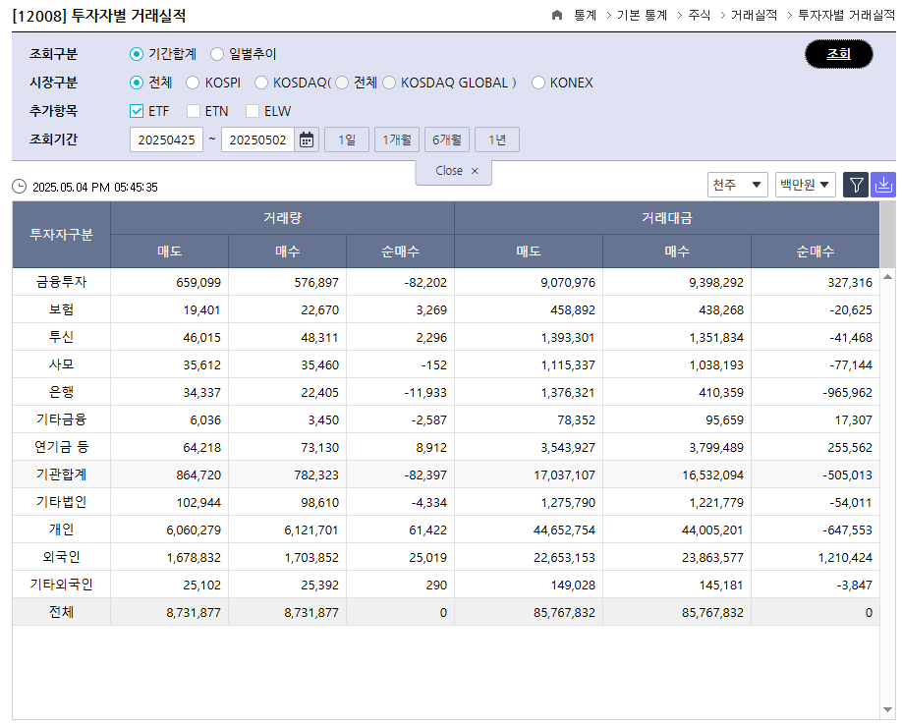
Task: Click the black 조회 search button
Action: tap(838, 54)
